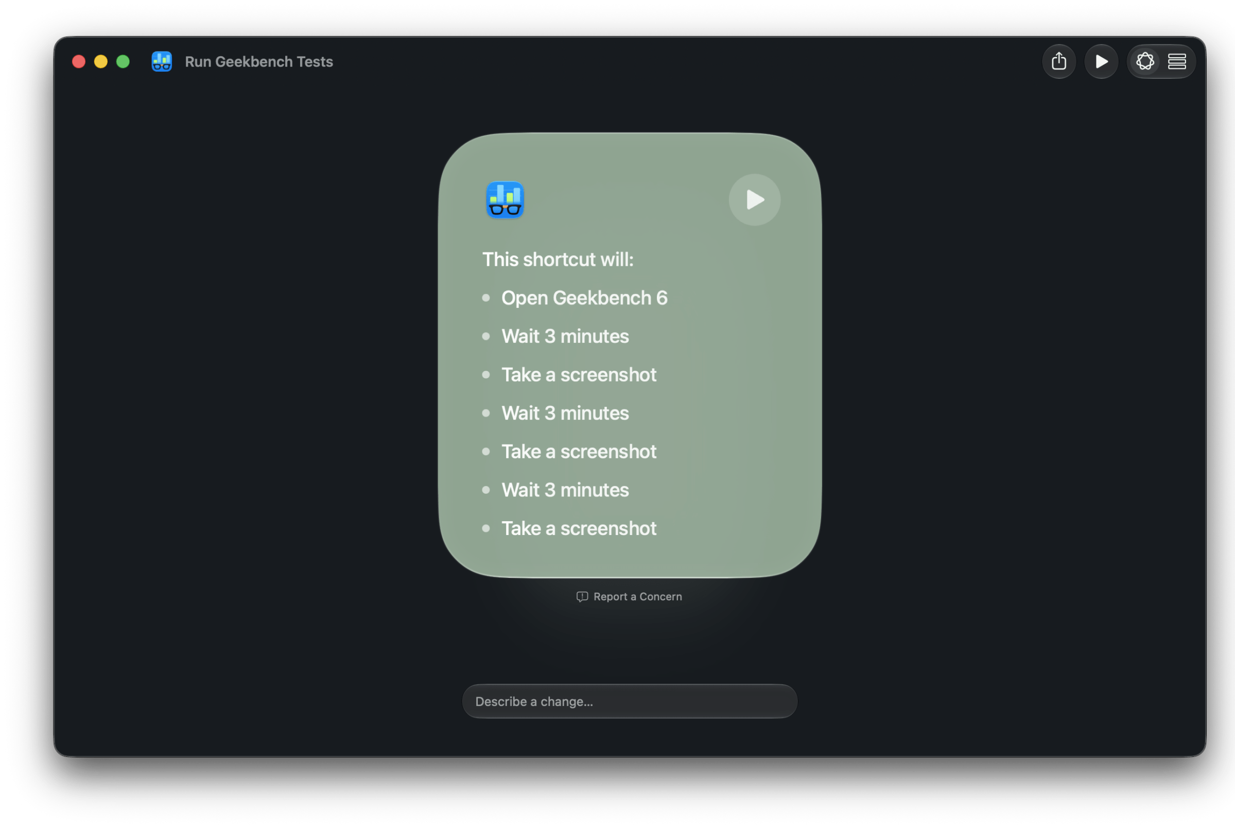Minimize the window with the yellow button
The image size is (1235, 828).
101,62
